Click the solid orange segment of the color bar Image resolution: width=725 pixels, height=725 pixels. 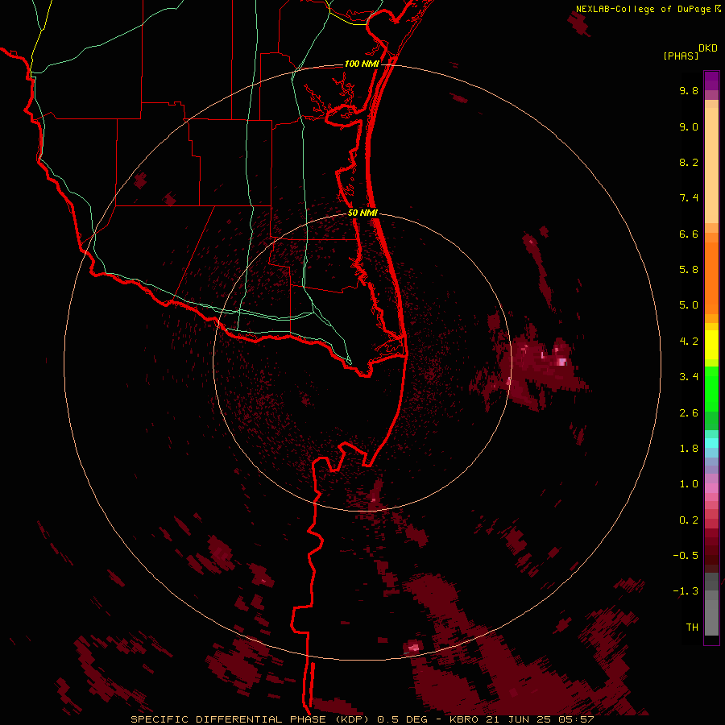(711, 279)
